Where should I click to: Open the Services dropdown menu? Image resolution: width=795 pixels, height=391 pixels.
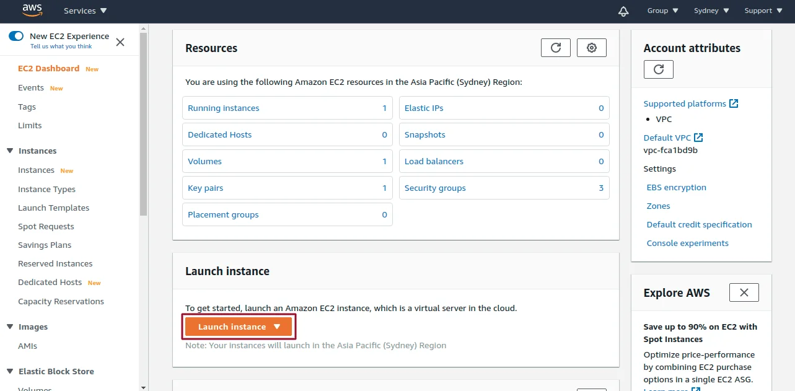[85, 11]
